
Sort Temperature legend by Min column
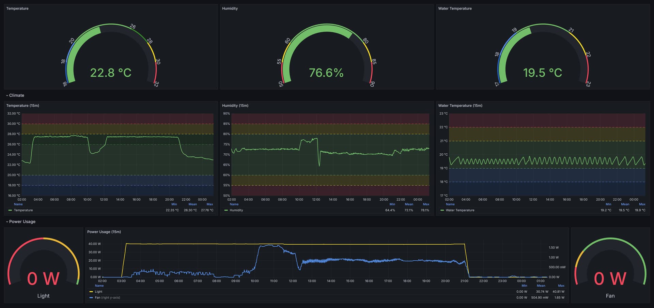pyautogui.click(x=174, y=204)
